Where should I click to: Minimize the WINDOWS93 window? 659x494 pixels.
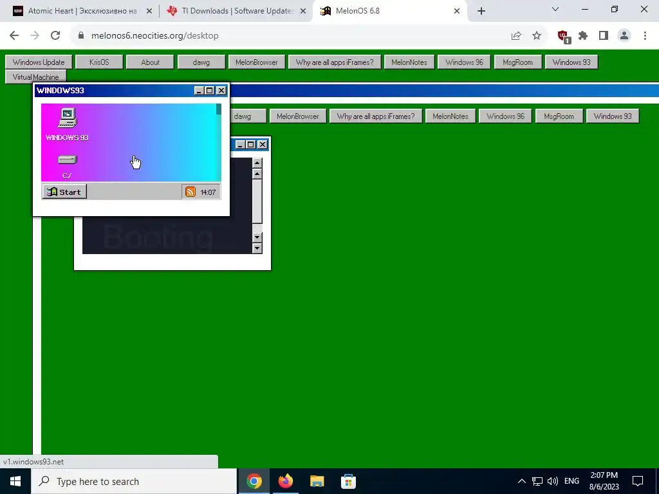click(x=199, y=90)
